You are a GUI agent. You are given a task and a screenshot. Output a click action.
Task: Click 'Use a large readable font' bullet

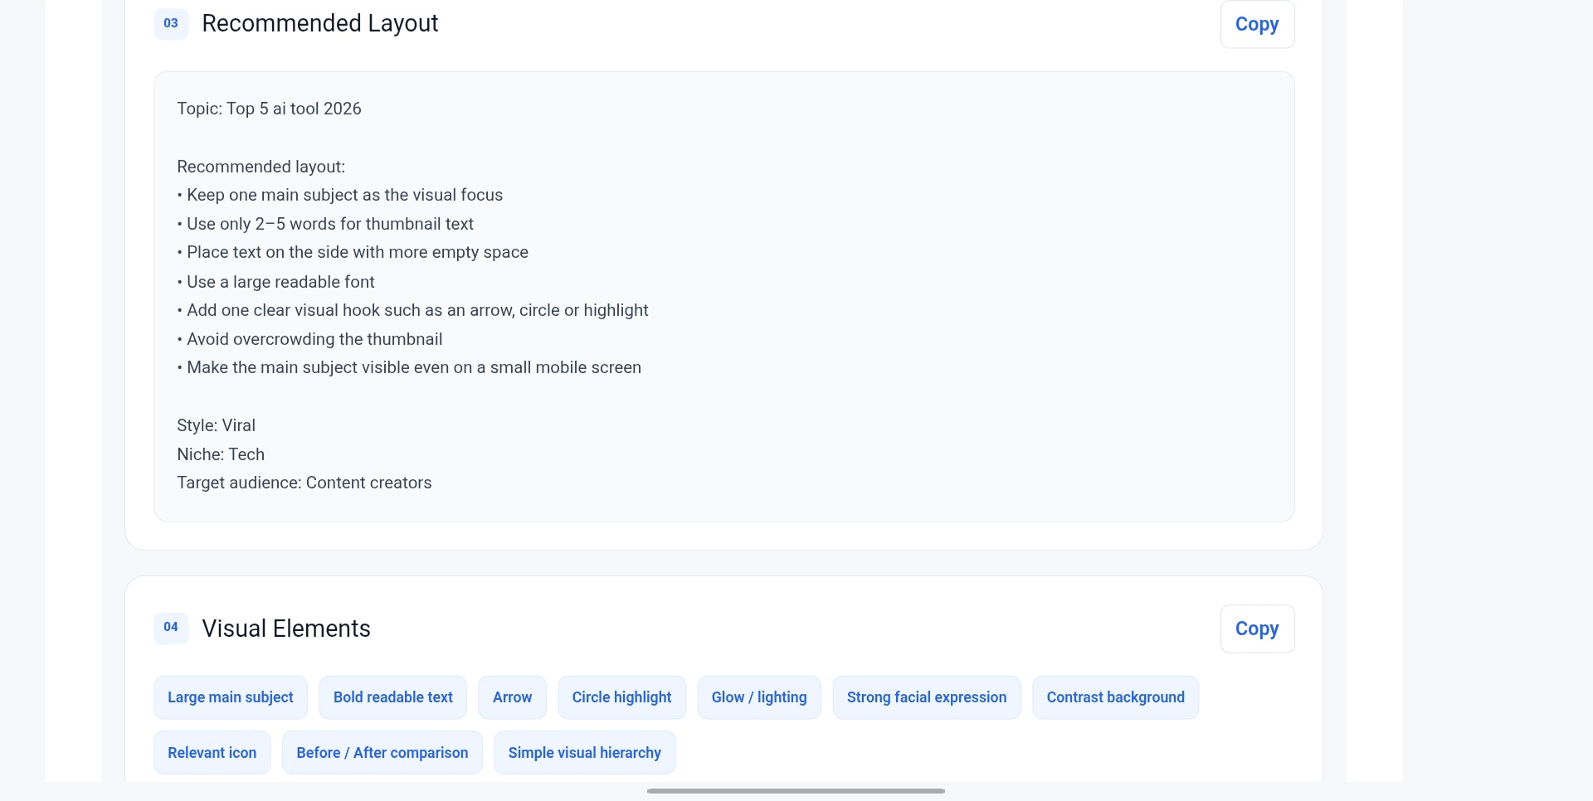click(276, 282)
